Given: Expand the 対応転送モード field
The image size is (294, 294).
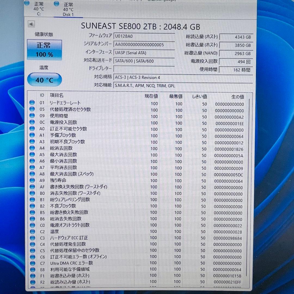Looking at the screenshot, I should [144, 61].
